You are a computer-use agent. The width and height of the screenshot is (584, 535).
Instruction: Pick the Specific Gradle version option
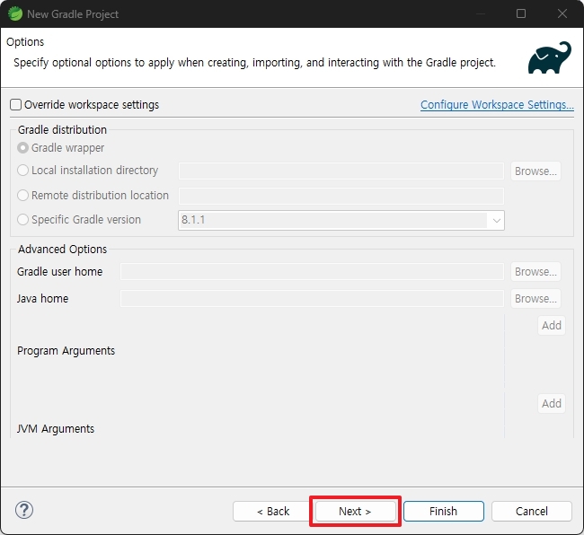coord(22,220)
